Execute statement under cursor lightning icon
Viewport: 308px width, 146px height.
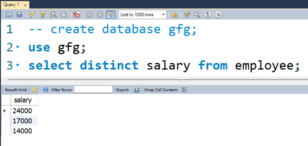pyautogui.click(x=43, y=15)
